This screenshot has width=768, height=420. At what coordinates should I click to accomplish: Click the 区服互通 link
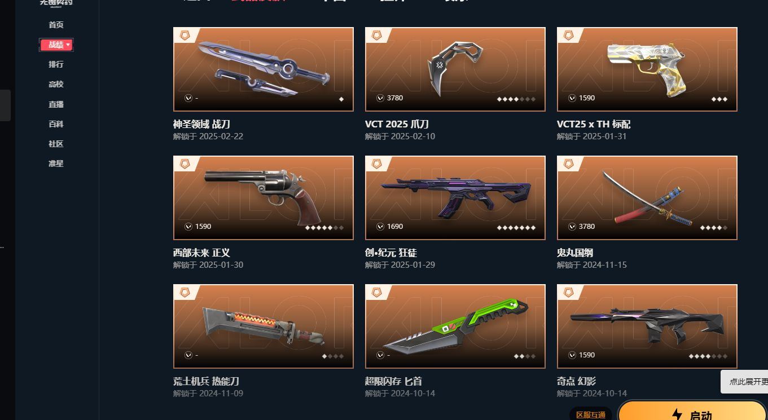tap(591, 415)
